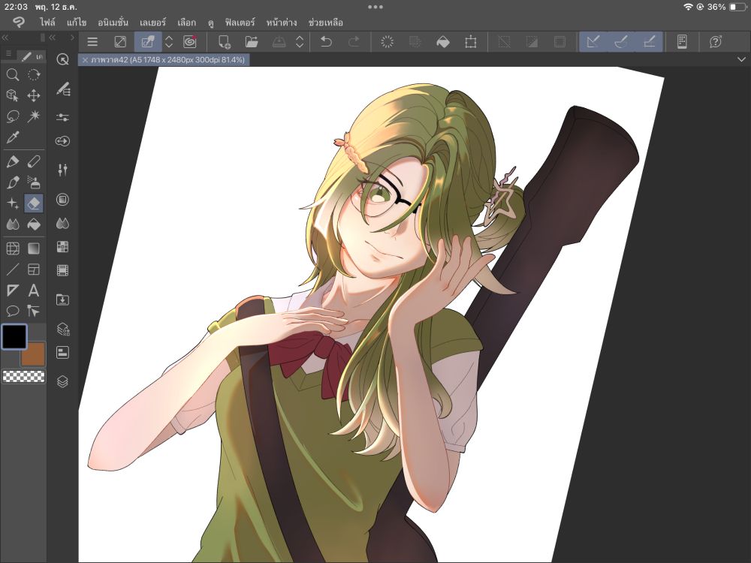Select the Zoom magnifier tool
751x563 pixels.
(13, 74)
